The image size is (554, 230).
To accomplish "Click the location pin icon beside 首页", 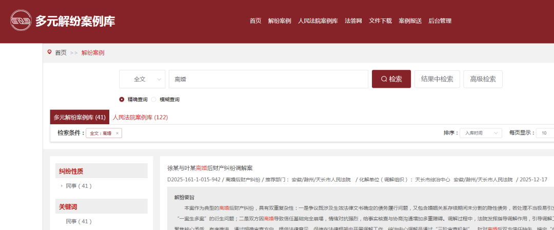I will 49,52.
